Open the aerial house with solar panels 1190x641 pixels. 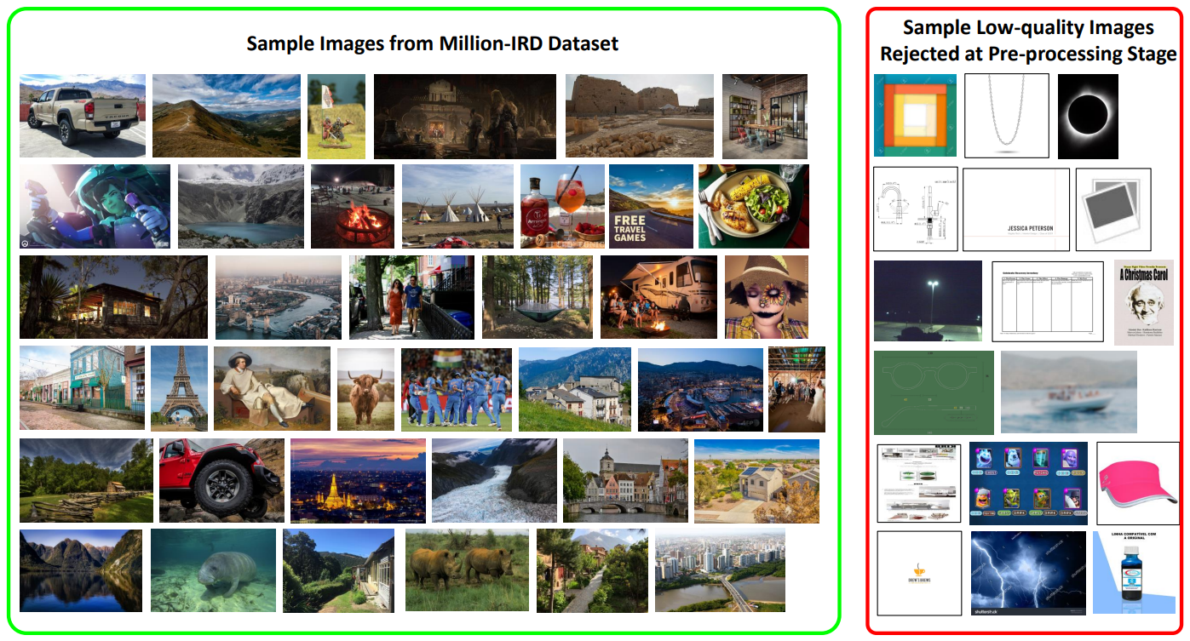756,481
